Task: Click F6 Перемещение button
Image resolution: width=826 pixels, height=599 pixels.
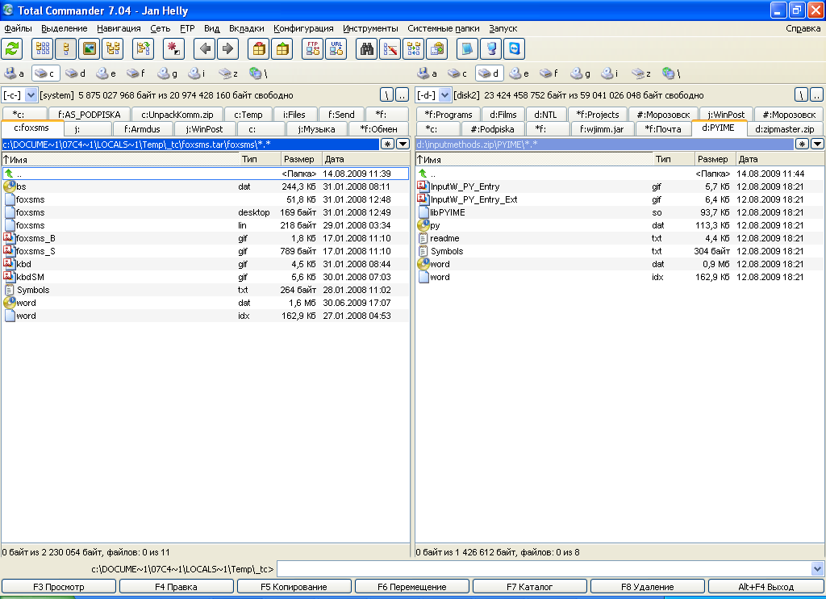Action: (412, 586)
